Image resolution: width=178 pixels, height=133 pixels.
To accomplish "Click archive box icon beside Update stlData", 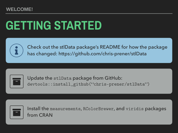I will [x=17, y=81].
